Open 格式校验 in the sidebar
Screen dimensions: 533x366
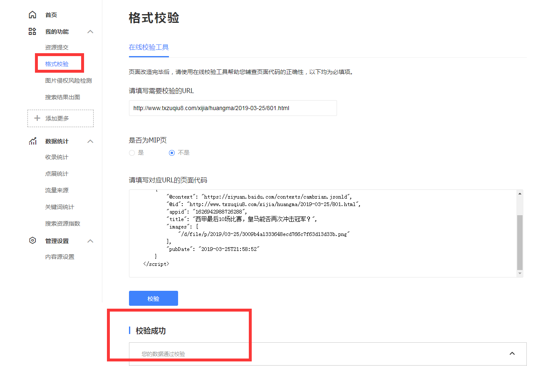[x=57, y=64]
